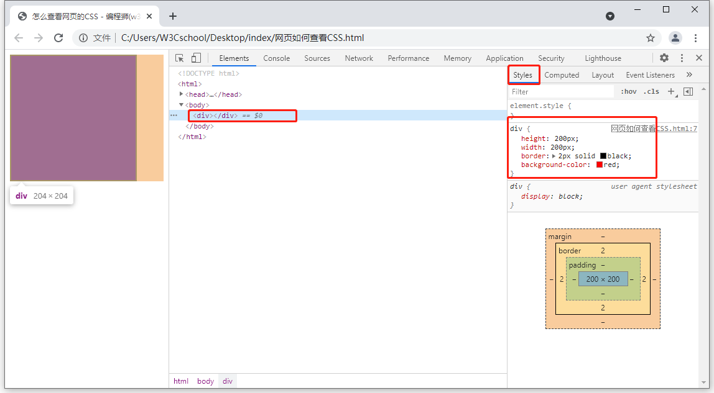Image resolution: width=714 pixels, height=393 pixels.
Task: Activate the inspect element picker tool
Action: tap(180, 58)
